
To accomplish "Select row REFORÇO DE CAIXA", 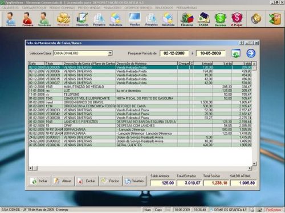I will click(140, 106).
